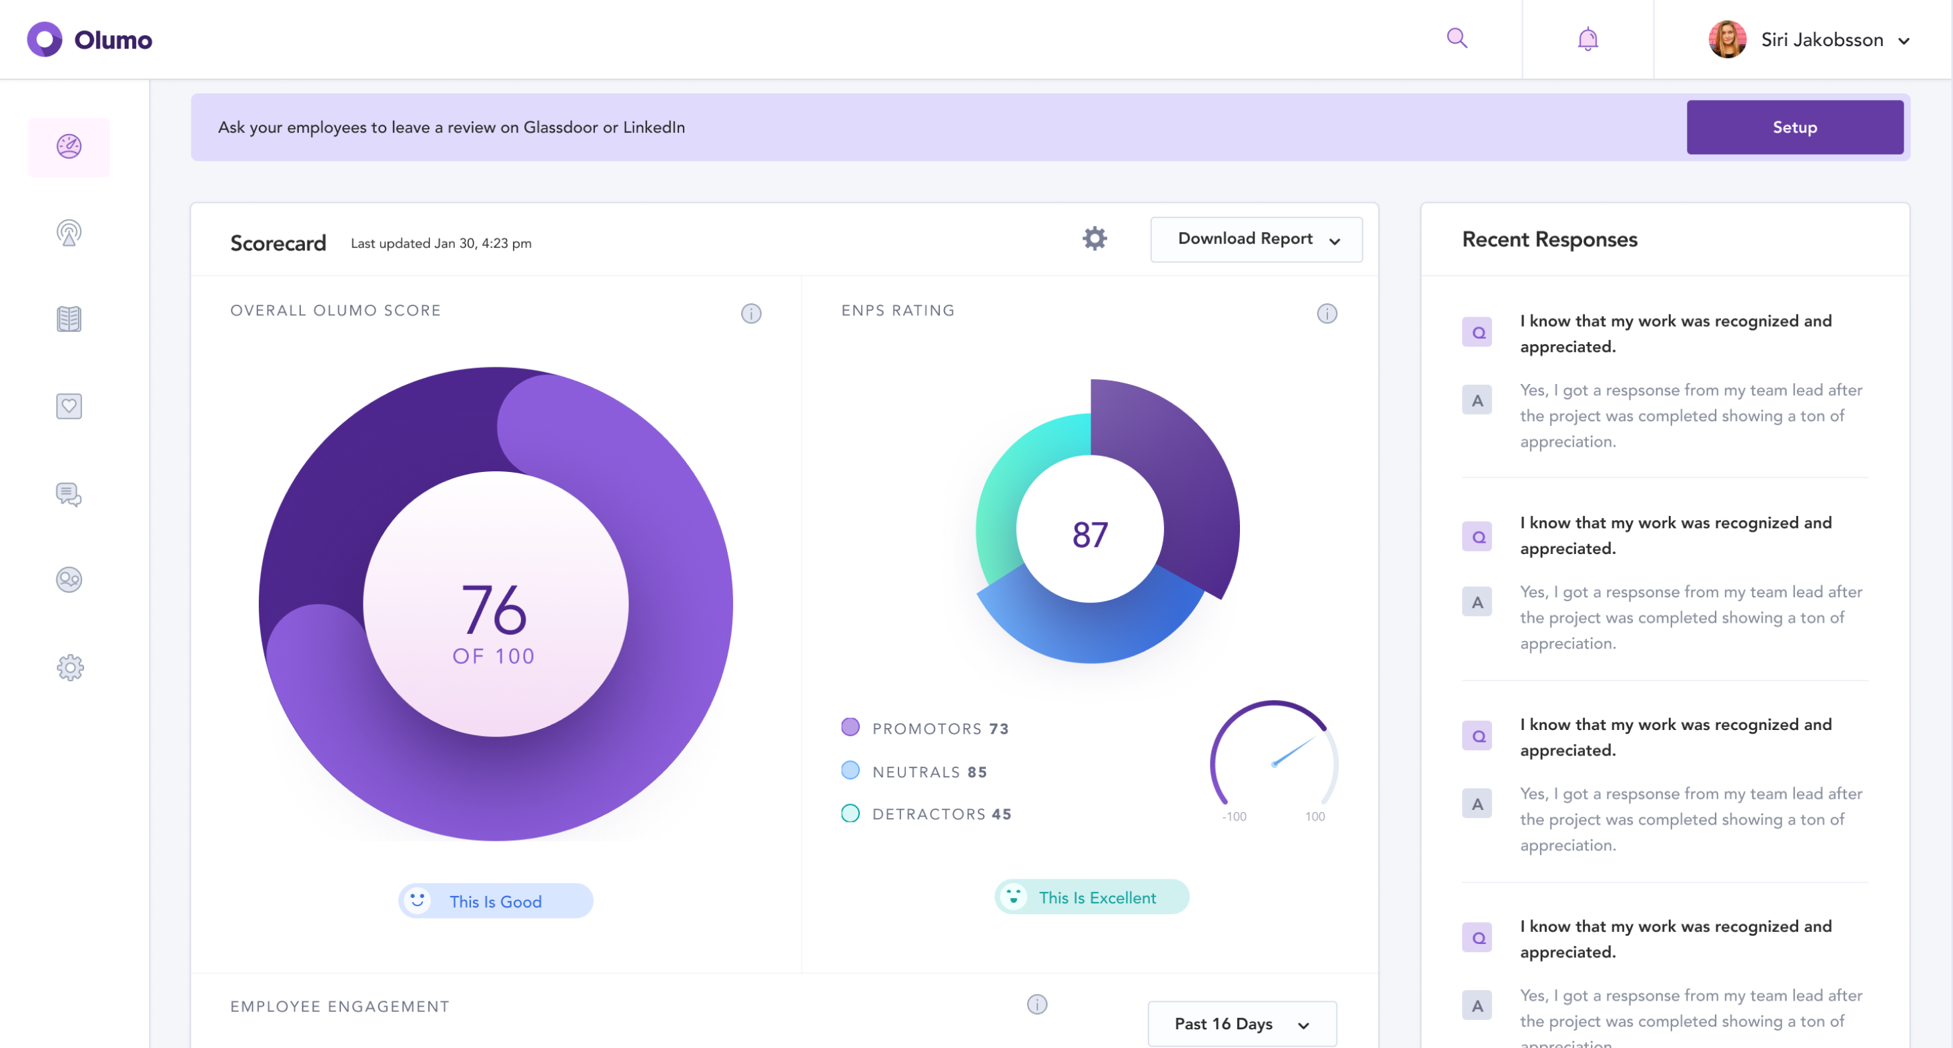Show info for Overall Olumo Score
The height and width of the screenshot is (1048, 1953).
750,313
